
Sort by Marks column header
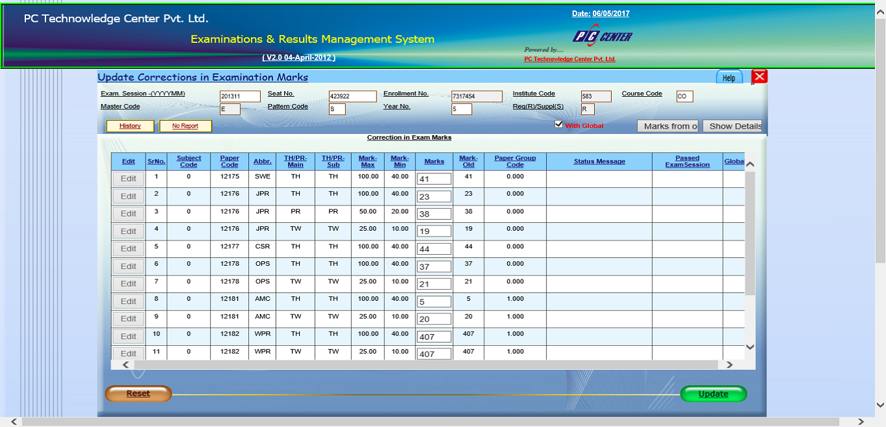coord(434,161)
